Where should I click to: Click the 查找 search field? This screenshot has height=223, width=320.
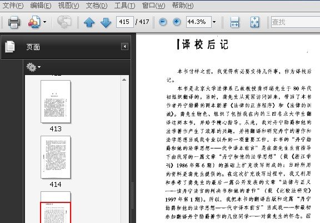click(x=296, y=22)
